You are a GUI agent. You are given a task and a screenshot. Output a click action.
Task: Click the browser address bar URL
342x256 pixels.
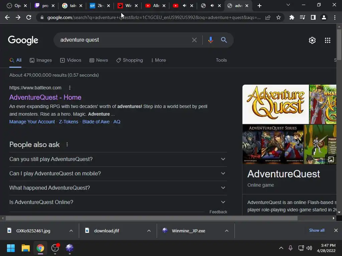pyautogui.click(x=154, y=17)
